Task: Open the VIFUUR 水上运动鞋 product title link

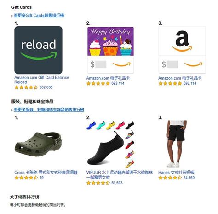Action: pyautogui.click(x=120, y=175)
